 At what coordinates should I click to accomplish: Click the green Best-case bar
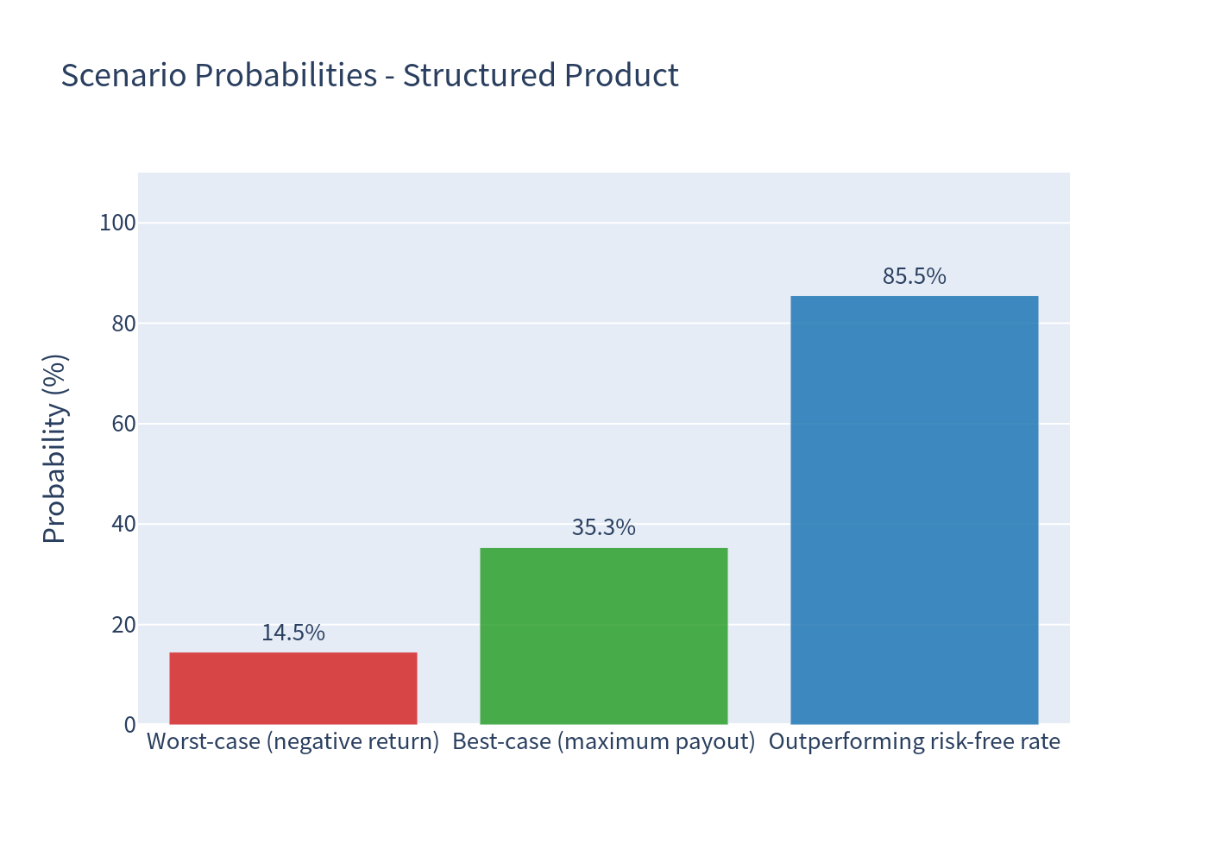click(x=604, y=636)
